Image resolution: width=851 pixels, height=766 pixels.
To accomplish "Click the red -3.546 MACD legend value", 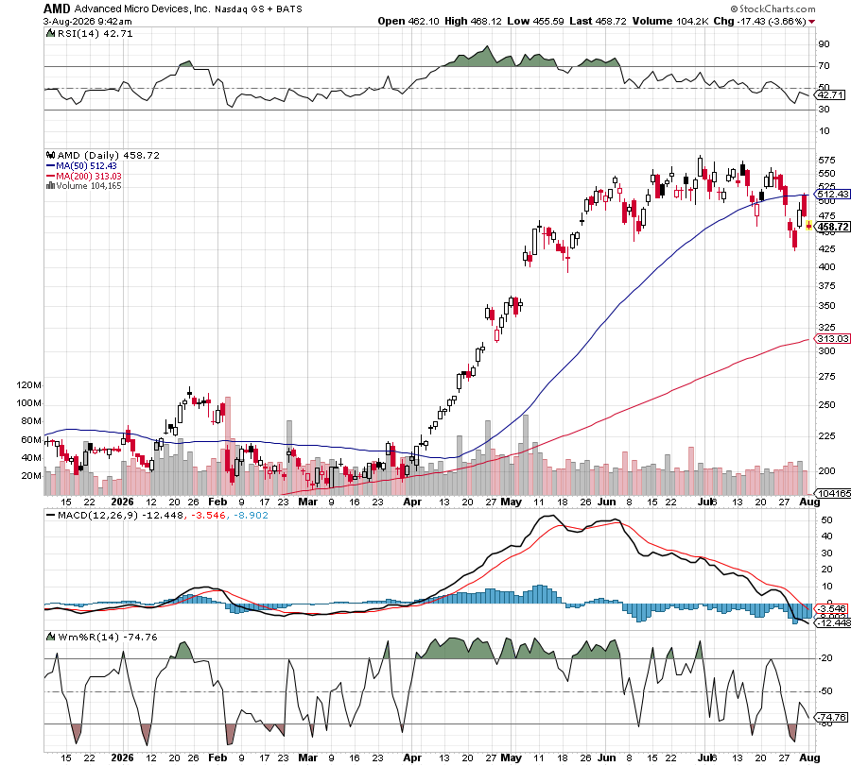I will pos(207,515).
